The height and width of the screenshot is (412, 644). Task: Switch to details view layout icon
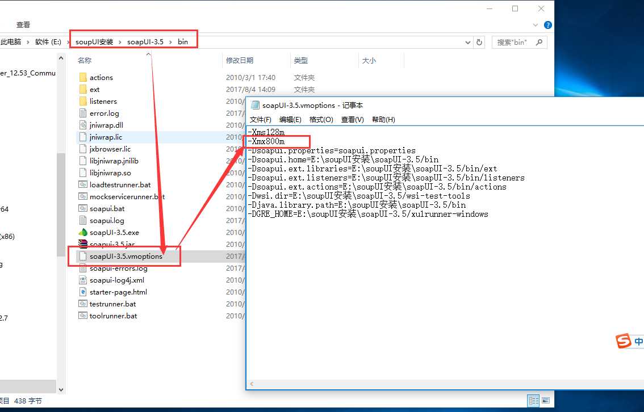(533, 400)
